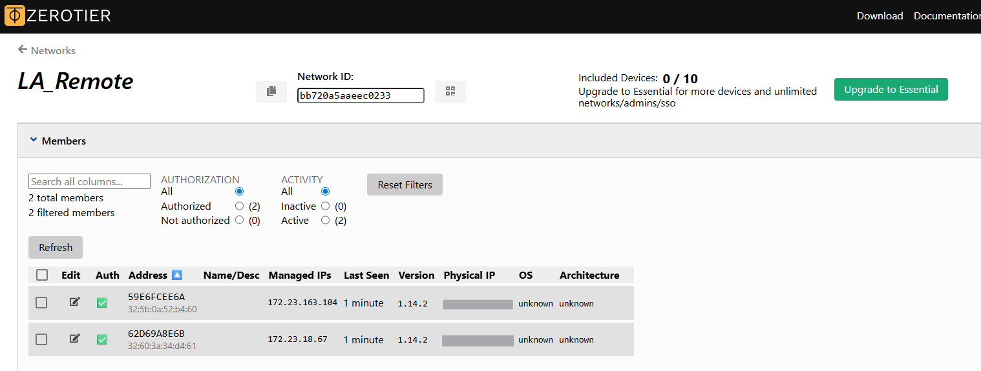Click the Architecture column header
The image size is (981, 371).
[589, 275]
